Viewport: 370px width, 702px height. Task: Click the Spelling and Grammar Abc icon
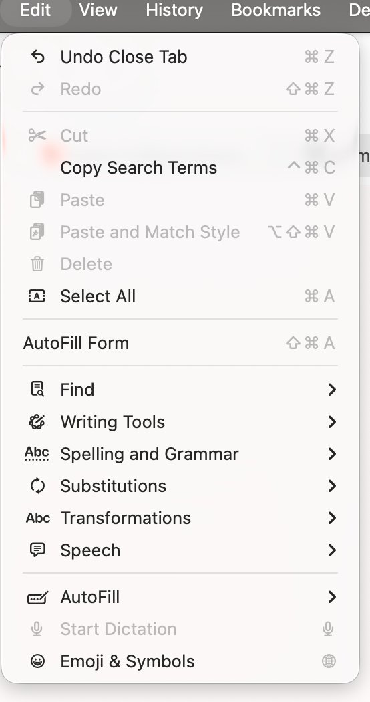pyautogui.click(x=37, y=454)
